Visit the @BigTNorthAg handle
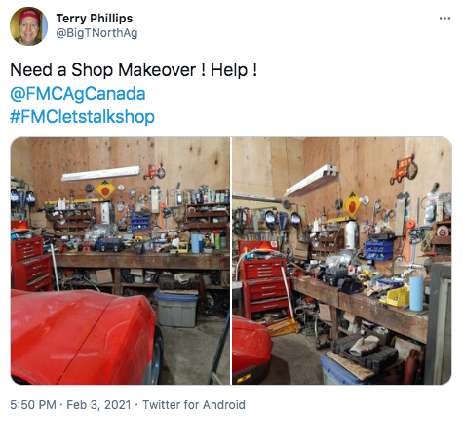 96,33
